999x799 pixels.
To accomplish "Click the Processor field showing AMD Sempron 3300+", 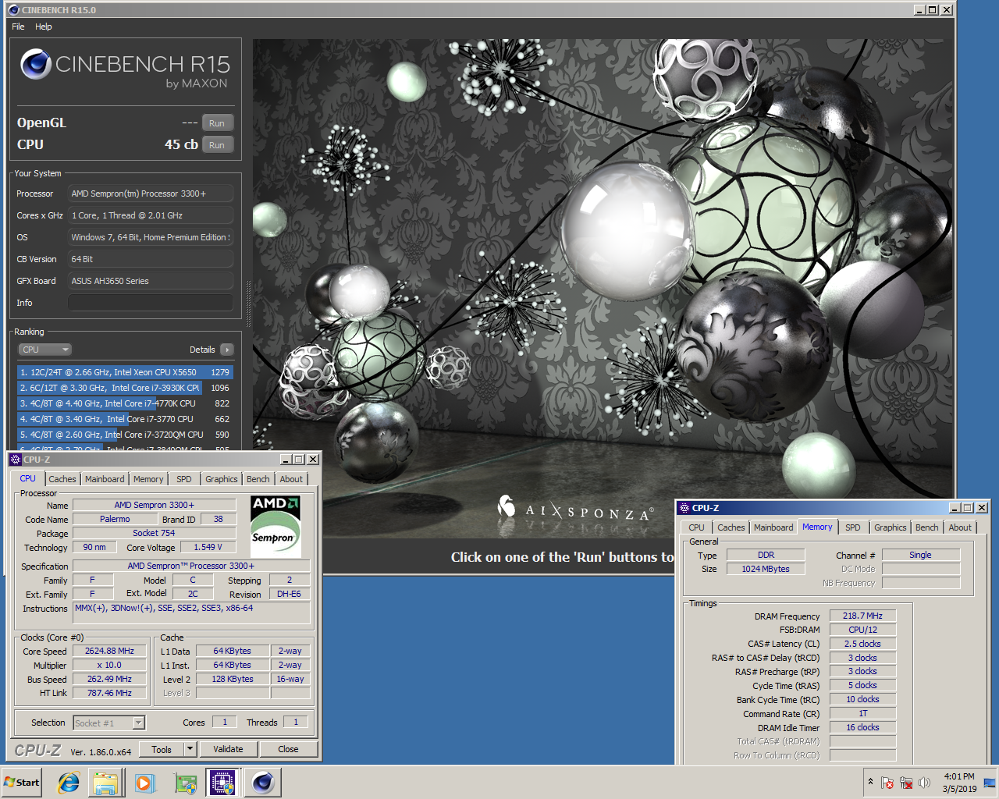I will pyautogui.click(x=150, y=194).
